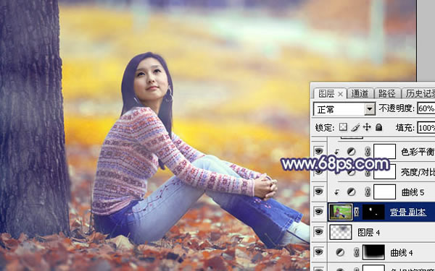Select the 背景 副本 layer name
435x271 pixels.
point(407,212)
